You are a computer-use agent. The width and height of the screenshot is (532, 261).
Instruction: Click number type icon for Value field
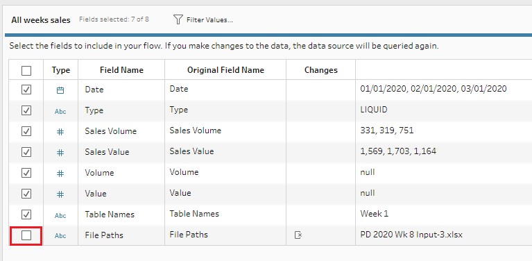[x=60, y=194]
